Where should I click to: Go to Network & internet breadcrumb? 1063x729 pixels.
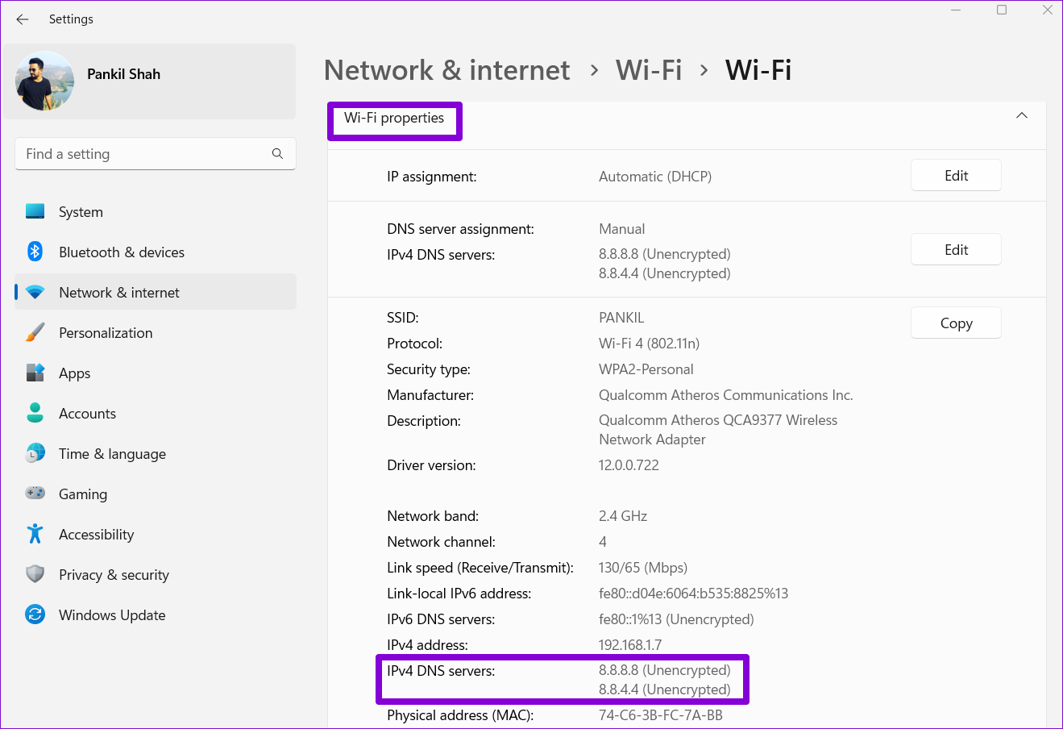pos(446,70)
